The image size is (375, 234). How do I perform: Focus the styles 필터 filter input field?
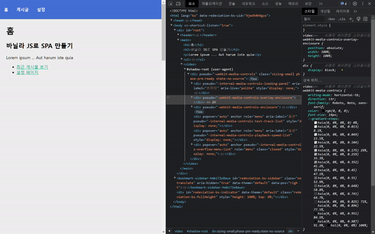[314, 19]
